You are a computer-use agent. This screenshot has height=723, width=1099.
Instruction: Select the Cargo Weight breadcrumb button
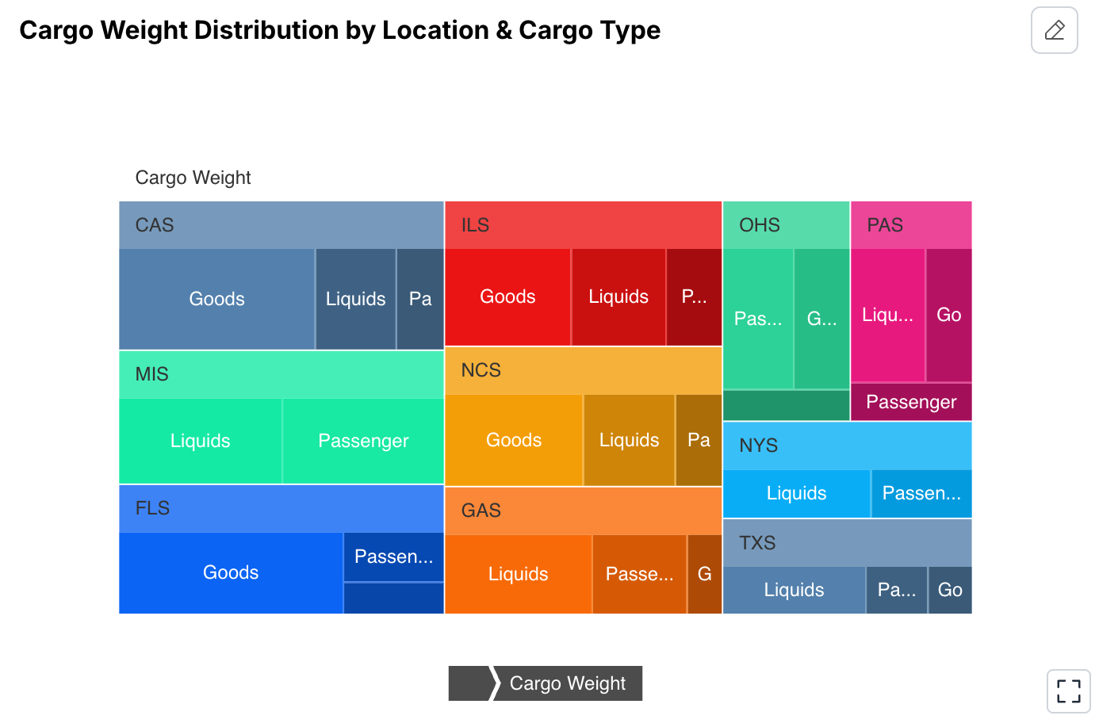point(568,683)
